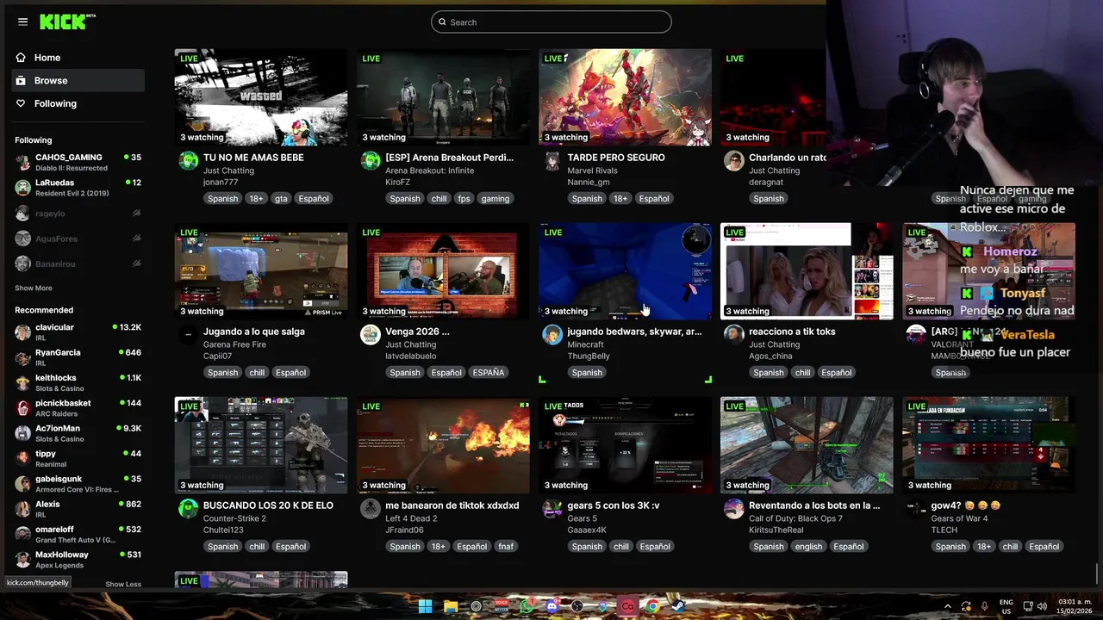The width and height of the screenshot is (1103, 620).
Task: Open recommended channel MaxHolloway
Action: pyautogui.click(x=78, y=560)
